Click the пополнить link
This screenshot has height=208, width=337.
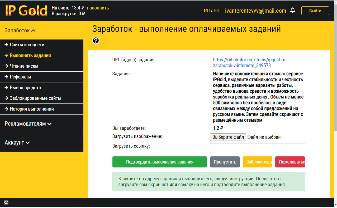98,8
